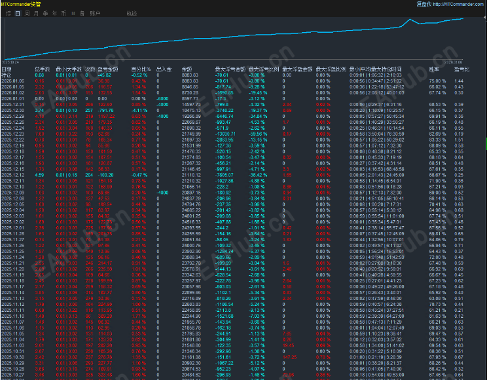Switch to the 季 (quarterly) tab
The image size is (487, 380).
(x=45, y=13)
